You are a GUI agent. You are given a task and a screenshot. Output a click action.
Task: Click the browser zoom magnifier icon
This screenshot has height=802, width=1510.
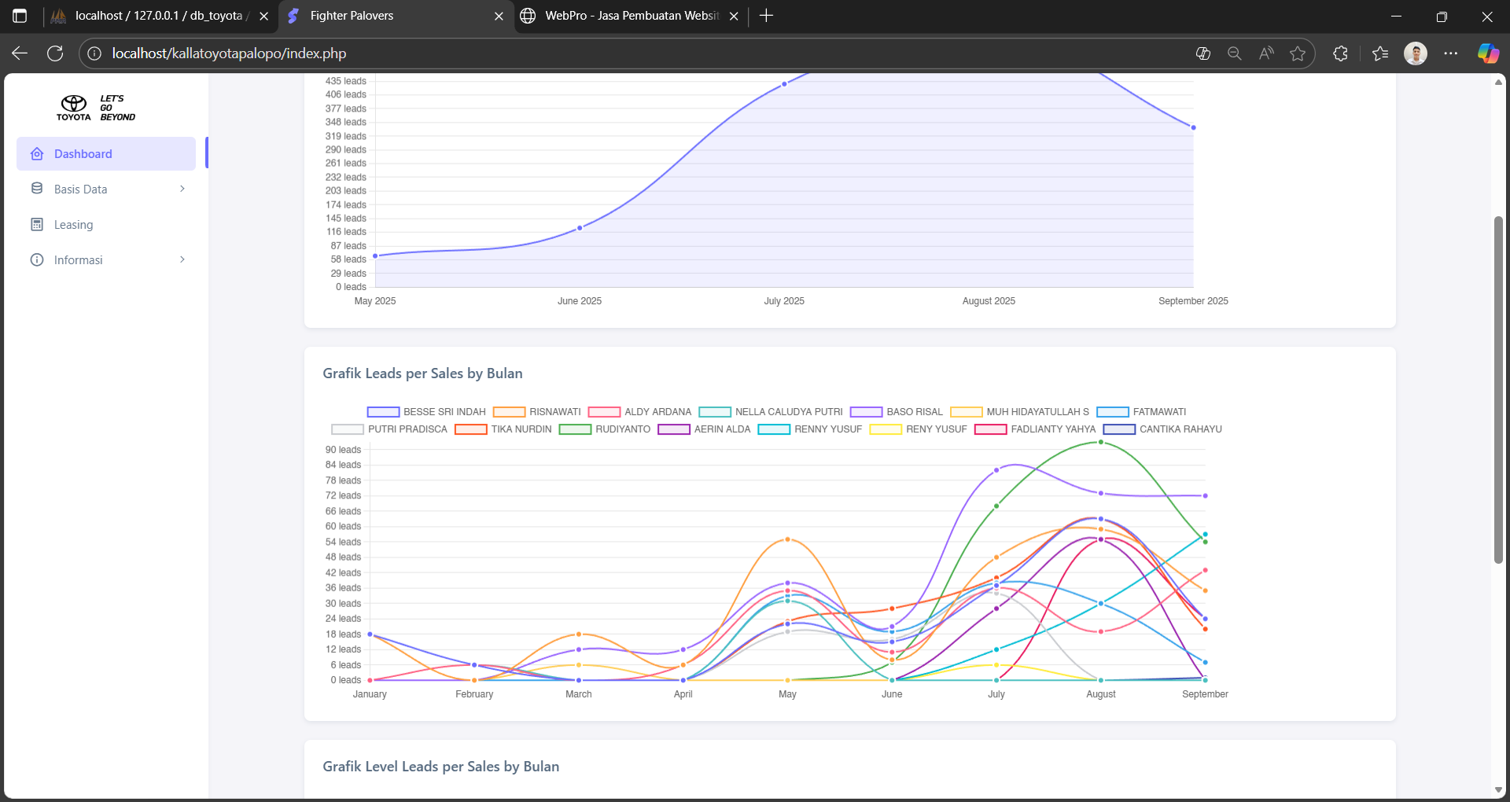tap(1235, 53)
